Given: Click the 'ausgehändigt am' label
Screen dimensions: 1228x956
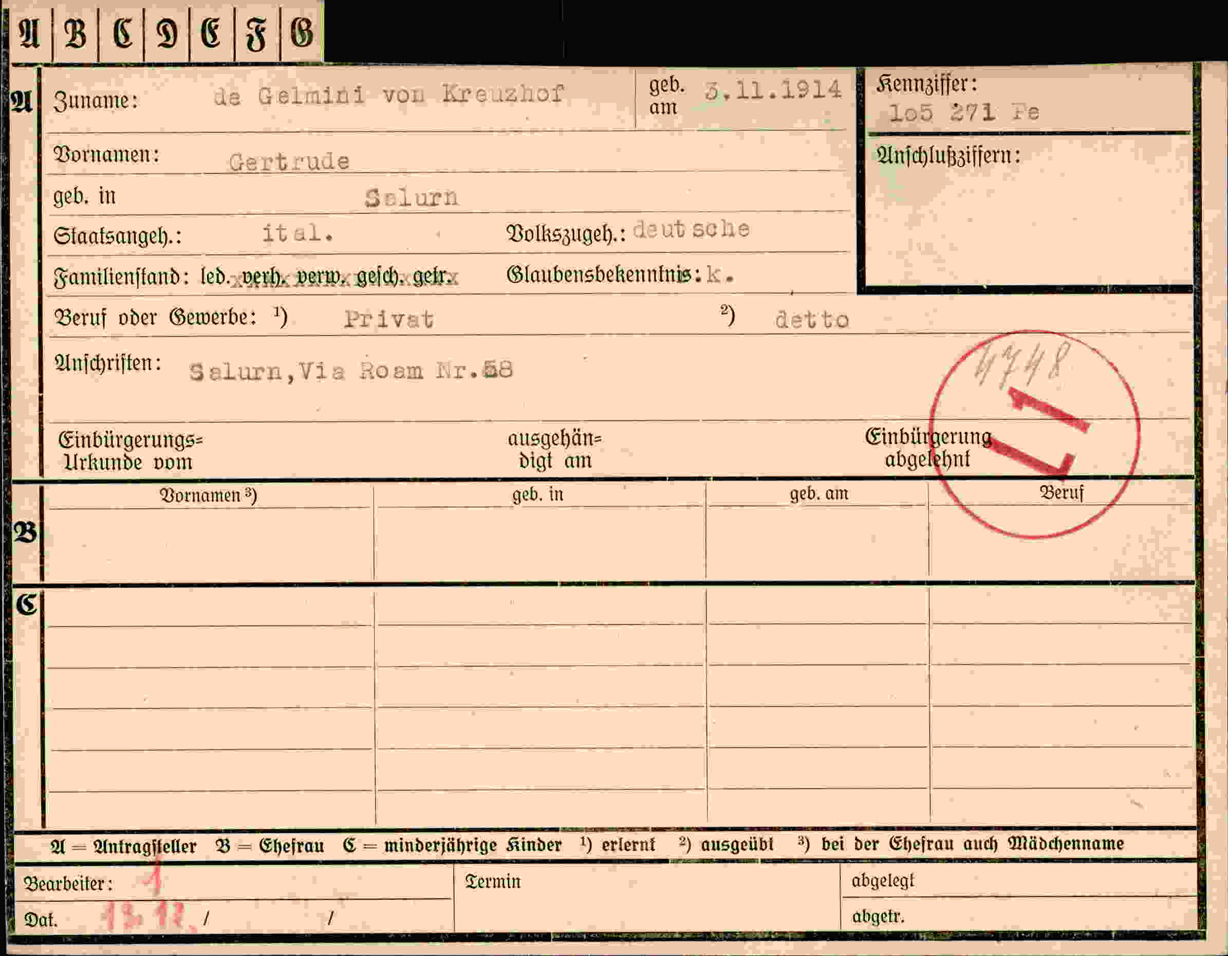Looking at the screenshot, I should (x=554, y=450).
